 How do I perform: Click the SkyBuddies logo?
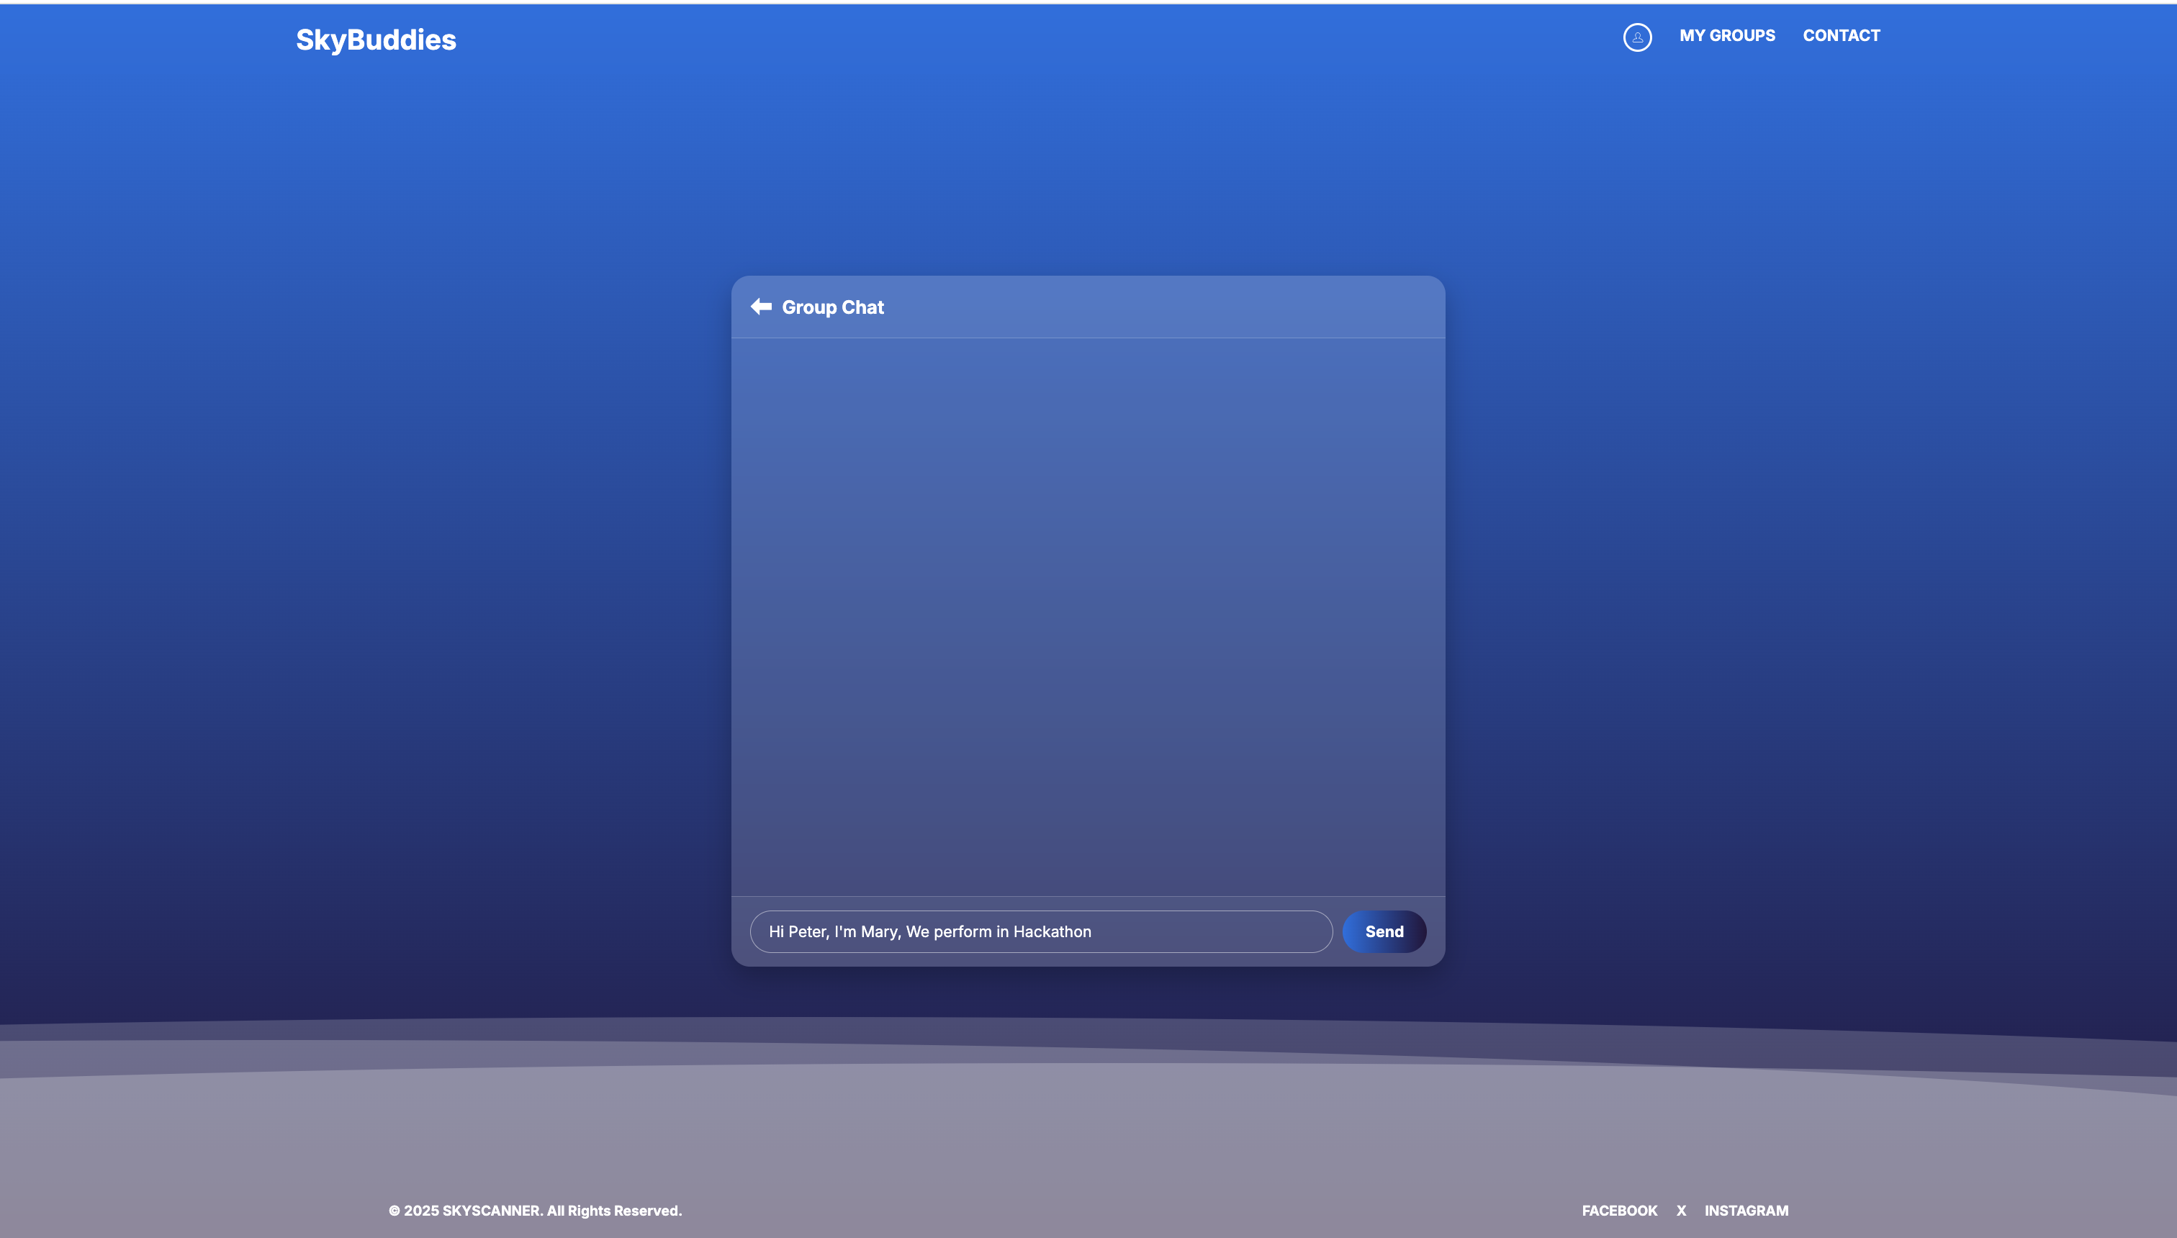coord(376,40)
